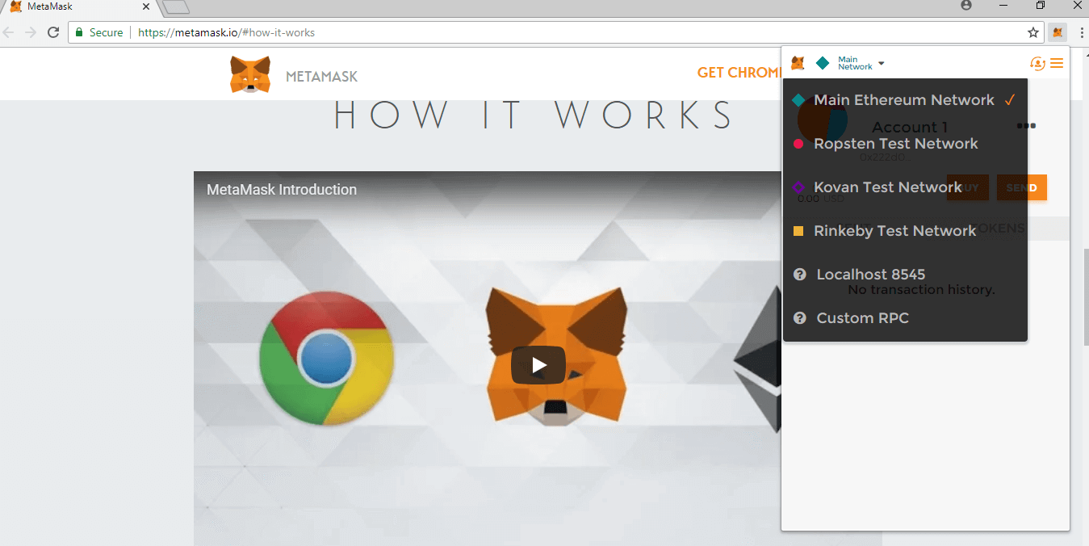Follow the GET CHROME link in the site header
1089x546 pixels.
(738, 73)
